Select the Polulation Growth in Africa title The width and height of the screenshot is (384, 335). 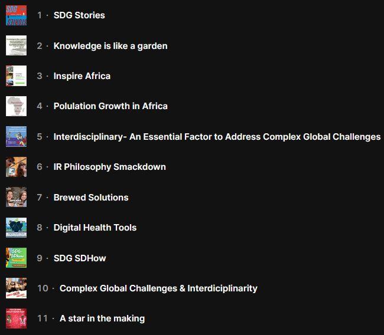(110, 106)
